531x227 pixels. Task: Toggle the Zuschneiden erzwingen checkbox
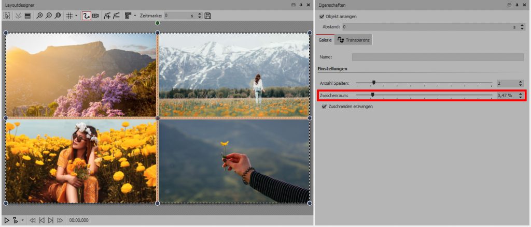click(324, 107)
